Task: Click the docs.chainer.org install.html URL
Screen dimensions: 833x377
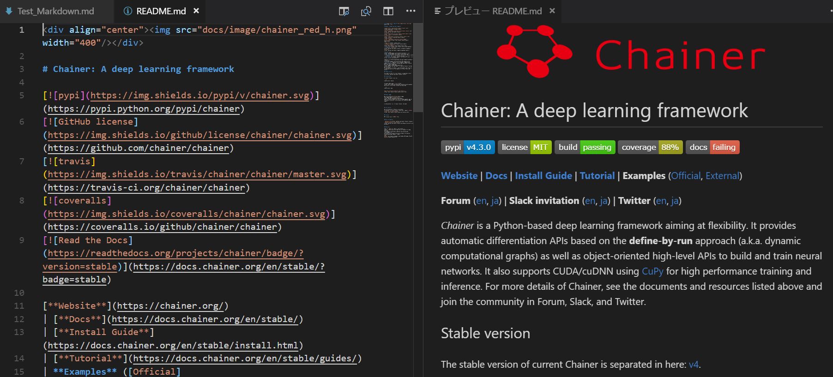Action: pyautogui.click(x=173, y=346)
